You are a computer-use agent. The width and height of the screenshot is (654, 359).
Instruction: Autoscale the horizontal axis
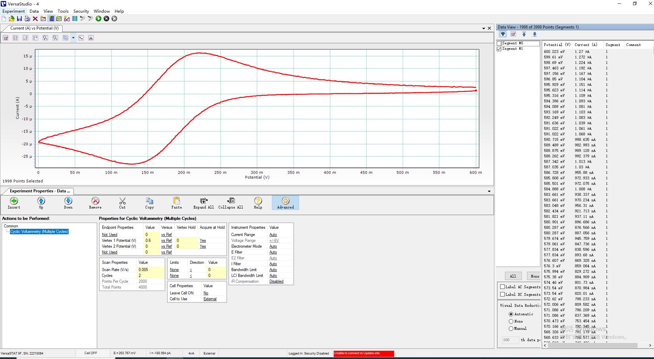point(25,38)
